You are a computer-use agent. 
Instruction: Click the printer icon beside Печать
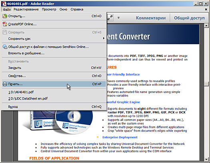5,84
